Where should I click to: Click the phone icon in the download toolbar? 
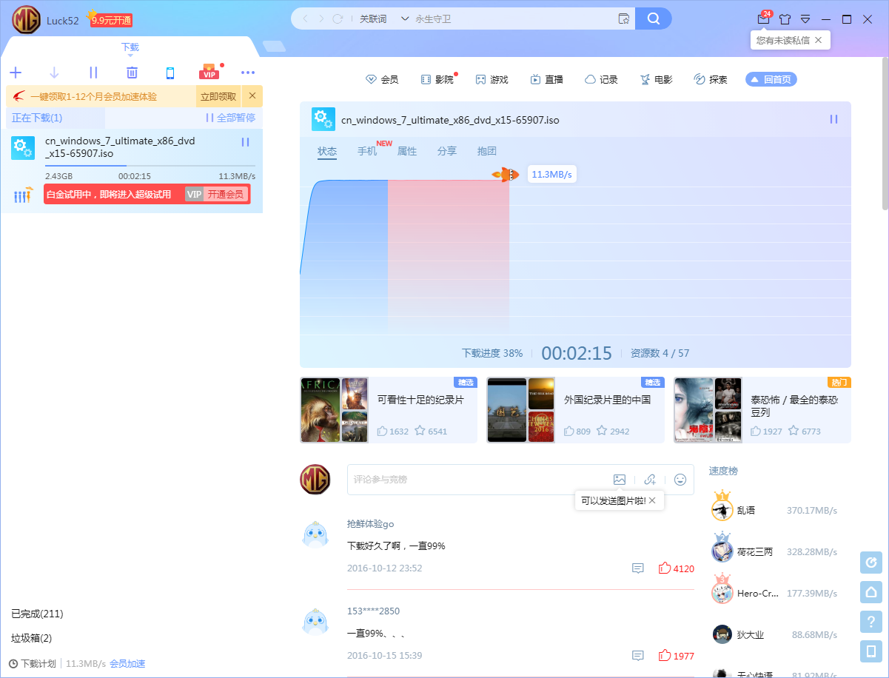[x=170, y=73]
